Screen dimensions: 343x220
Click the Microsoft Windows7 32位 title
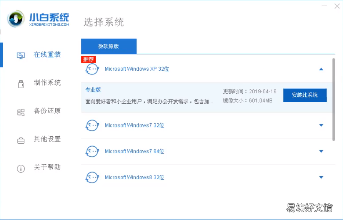(x=135, y=126)
